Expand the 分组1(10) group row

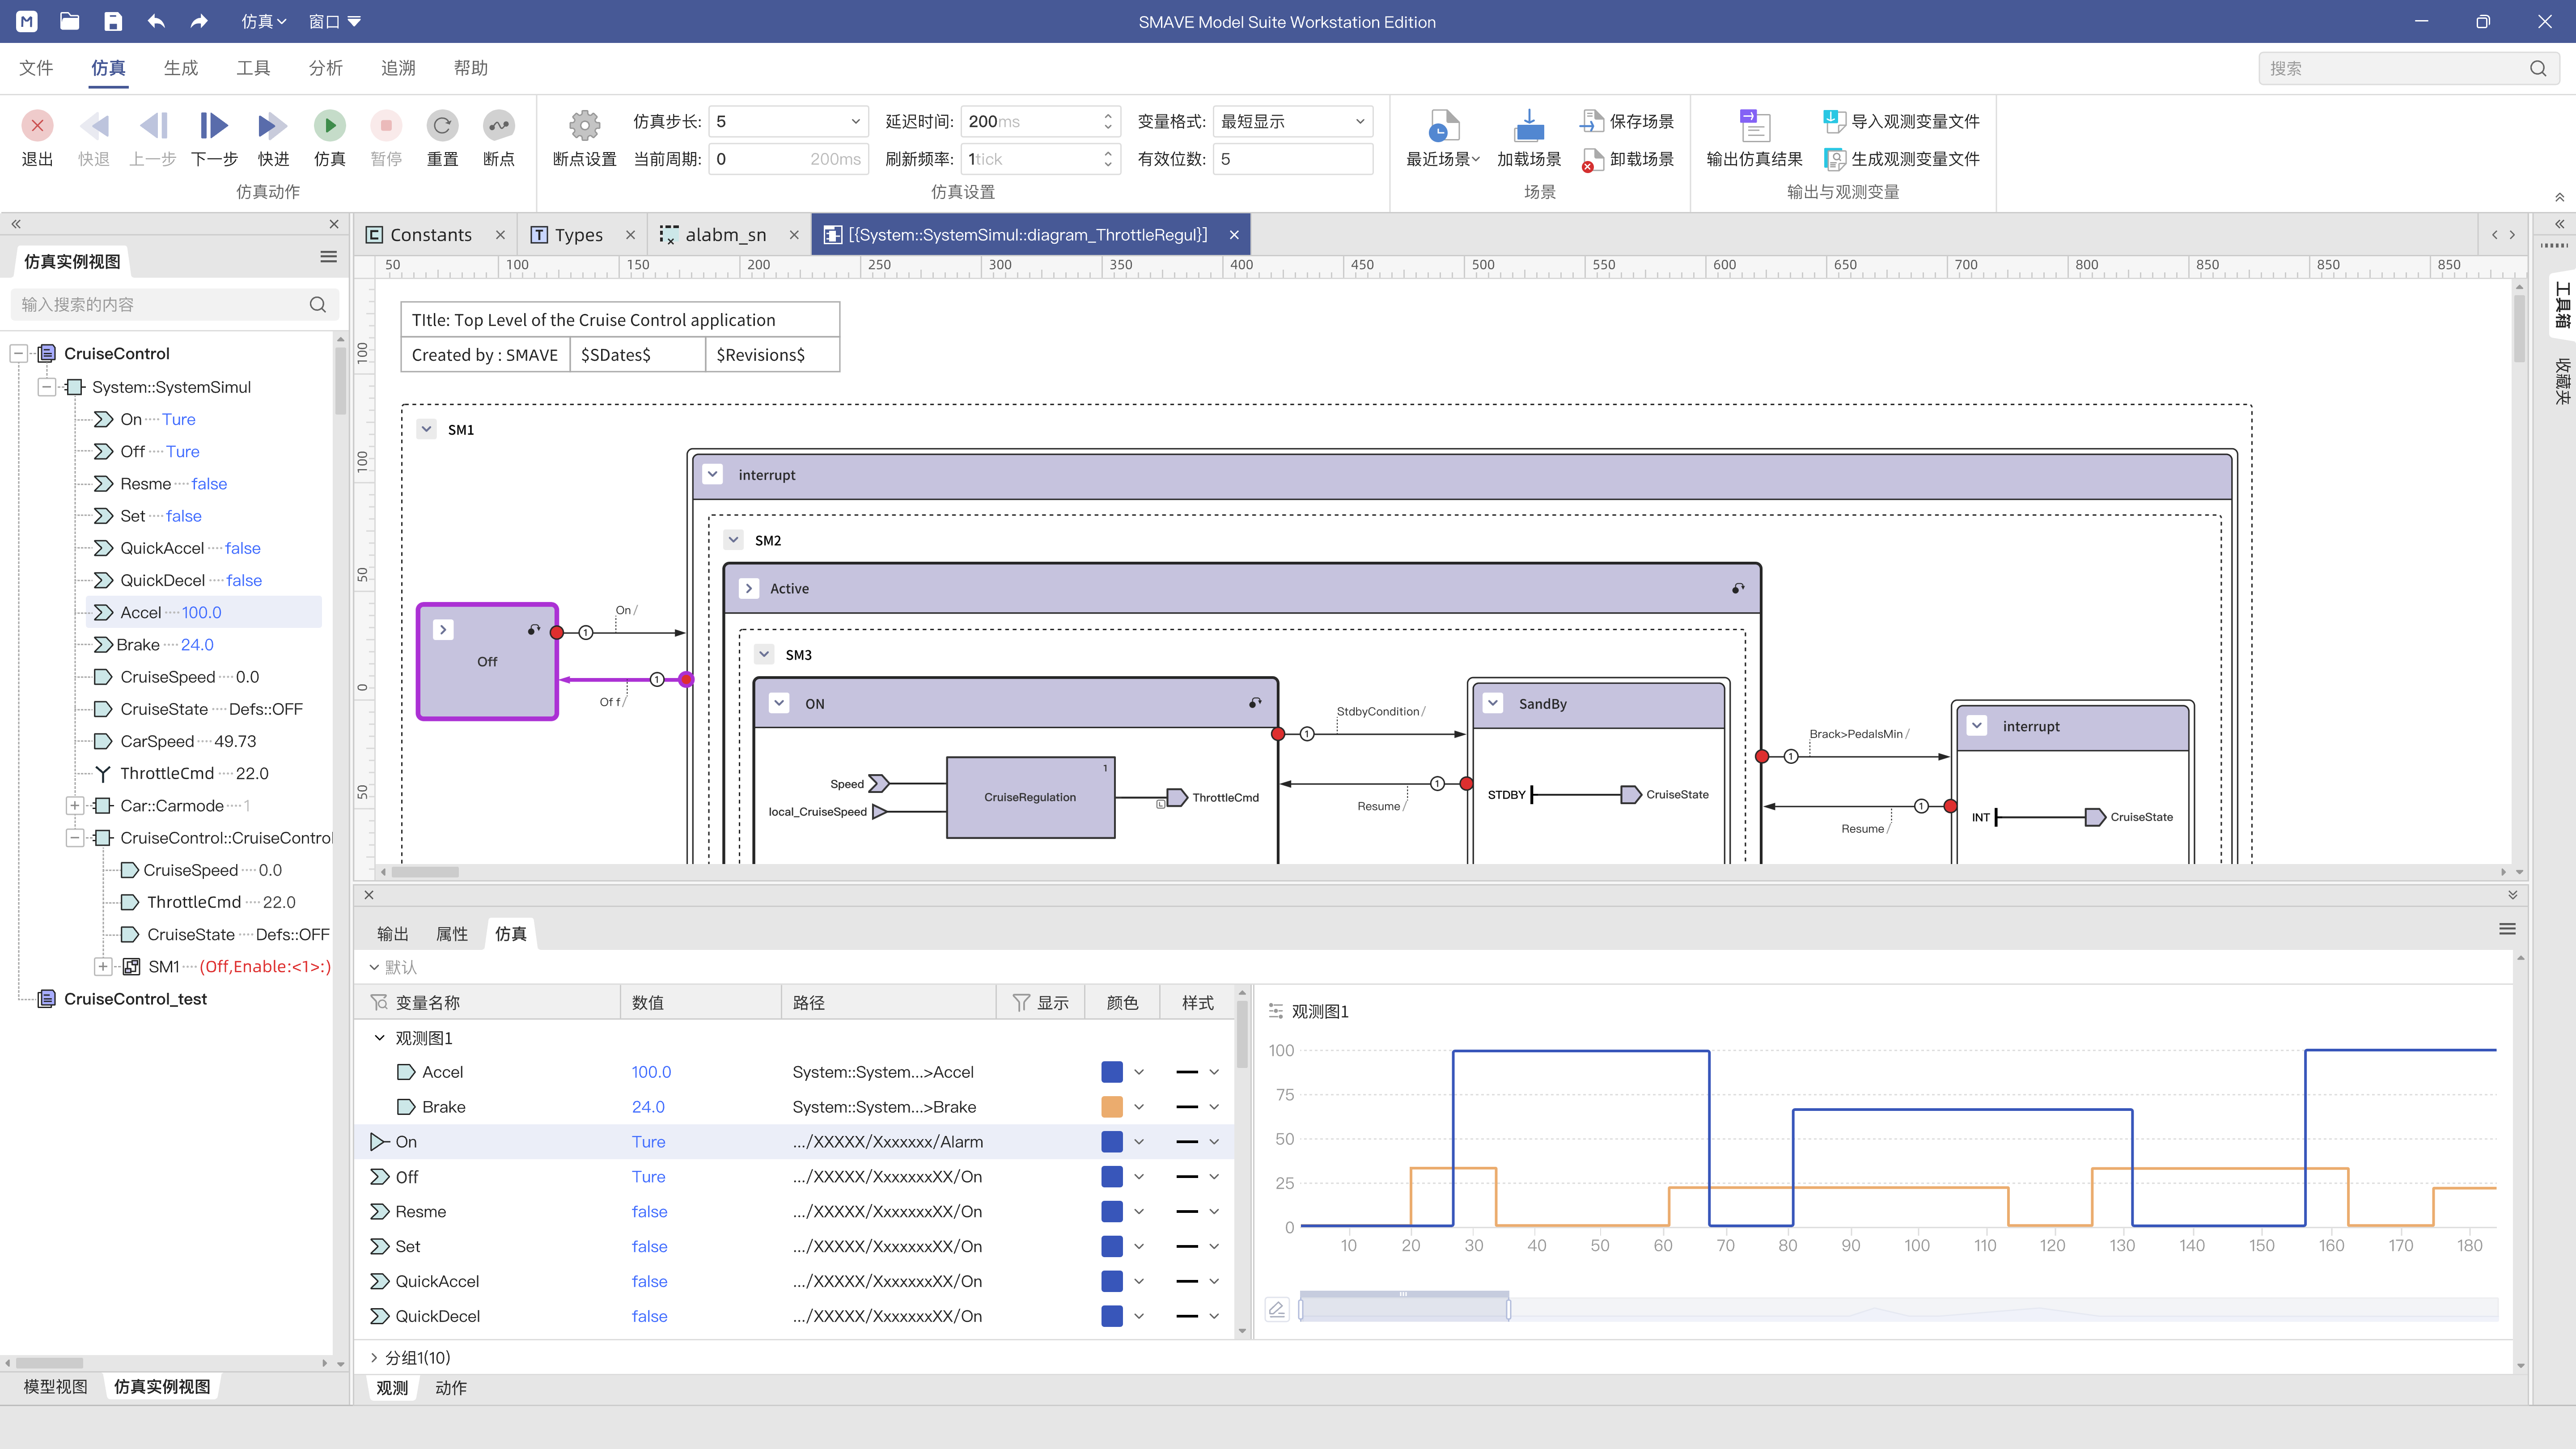(374, 1357)
